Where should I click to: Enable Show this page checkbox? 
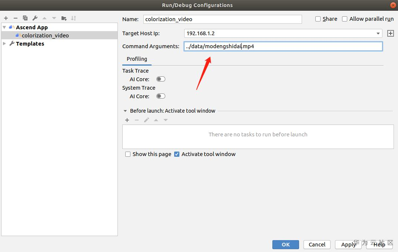point(128,154)
